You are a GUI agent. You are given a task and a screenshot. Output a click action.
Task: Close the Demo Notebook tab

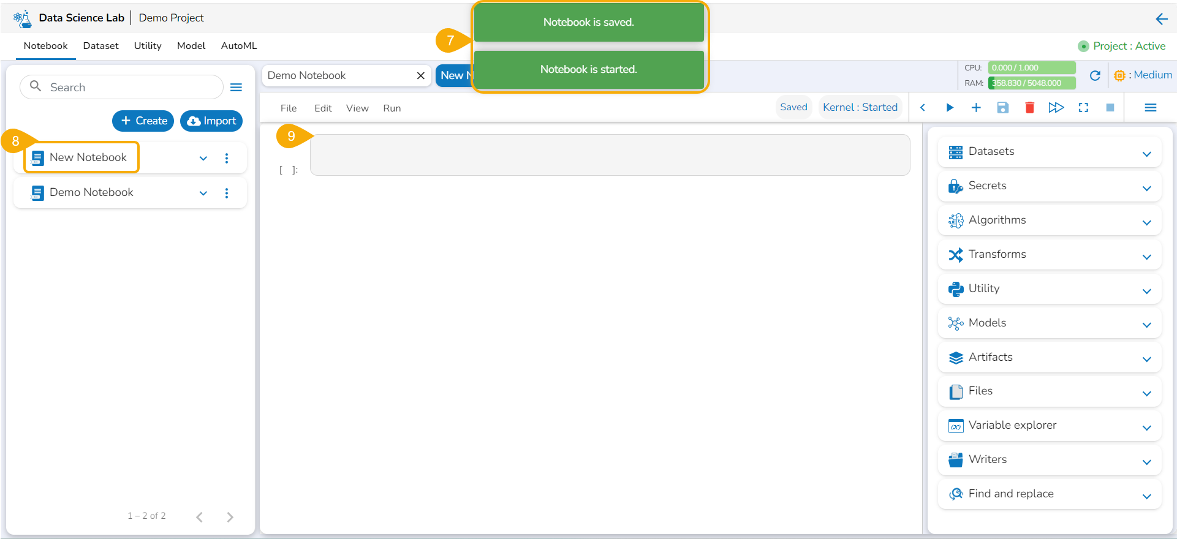[421, 75]
